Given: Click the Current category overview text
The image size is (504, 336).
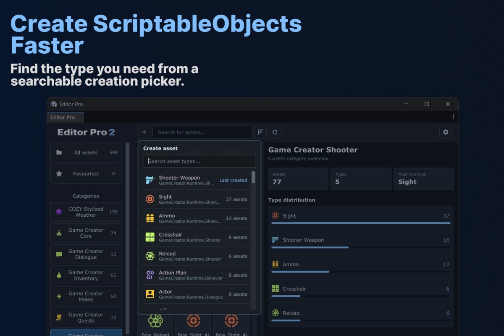Looking at the screenshot, I should (298, 159).
